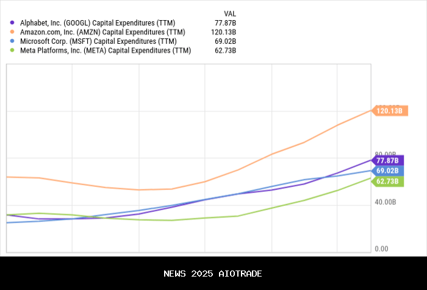Click the blue Microsoft legend dot
This screenshot has height=290, width=427.
pos(13,41)
